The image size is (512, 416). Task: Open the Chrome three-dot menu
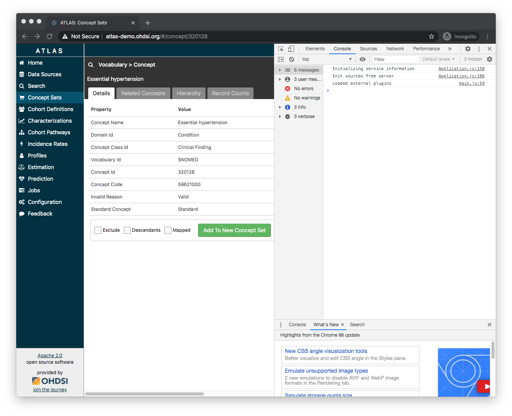[x=488, y=36]
